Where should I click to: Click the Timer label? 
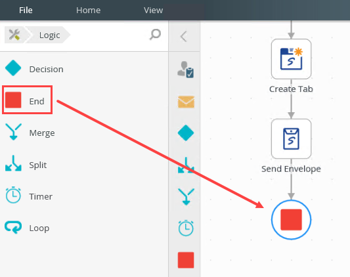[x=41, y=197]
